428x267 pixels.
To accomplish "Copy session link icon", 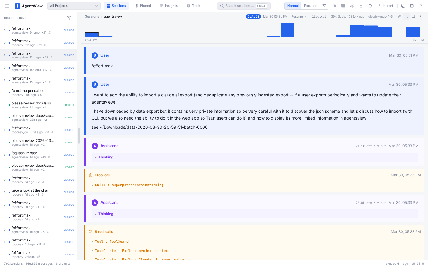I will point(399,17).
